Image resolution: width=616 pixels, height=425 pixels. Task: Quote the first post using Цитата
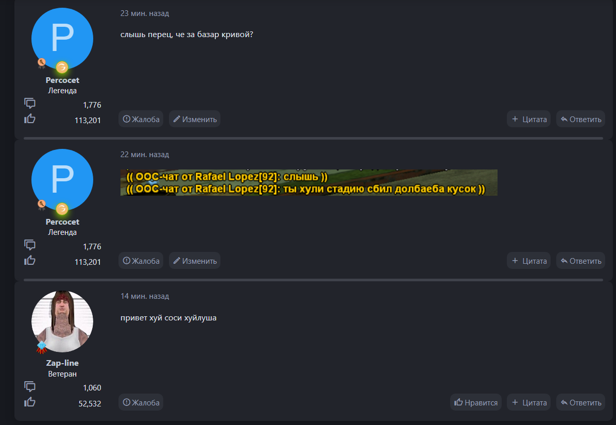529,119
